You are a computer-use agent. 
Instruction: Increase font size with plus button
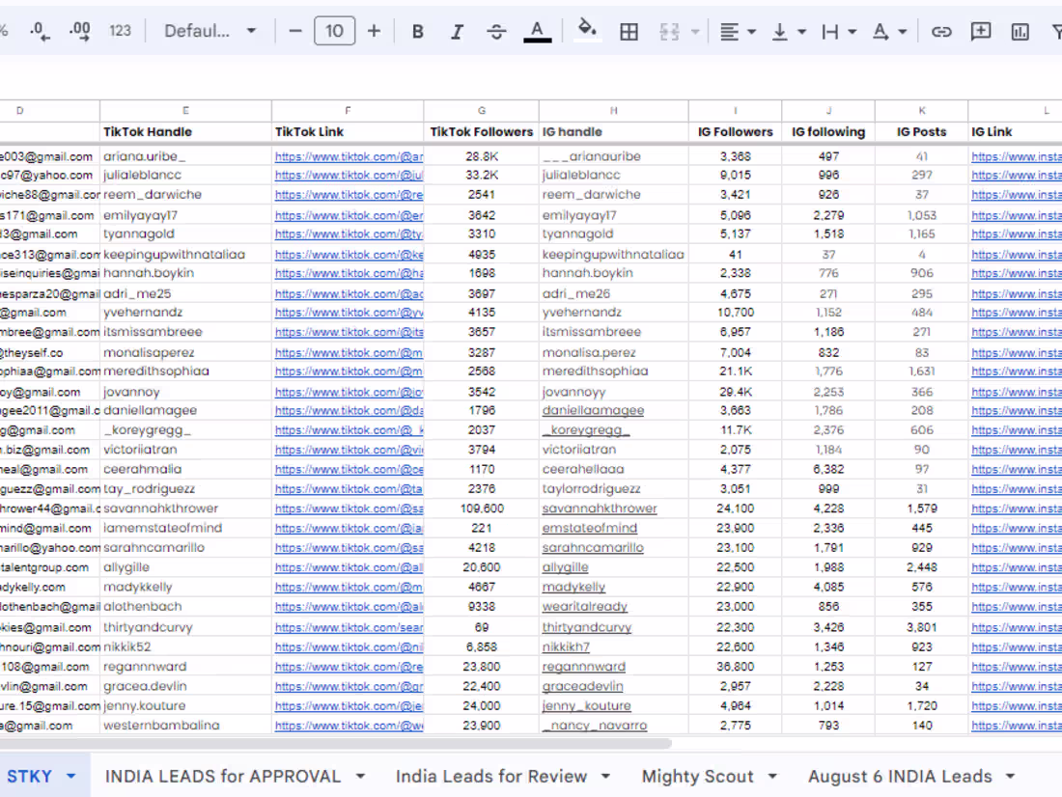point(374,31)
